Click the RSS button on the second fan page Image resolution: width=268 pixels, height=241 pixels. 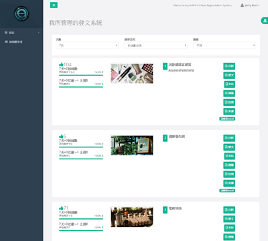pos(230,156)
